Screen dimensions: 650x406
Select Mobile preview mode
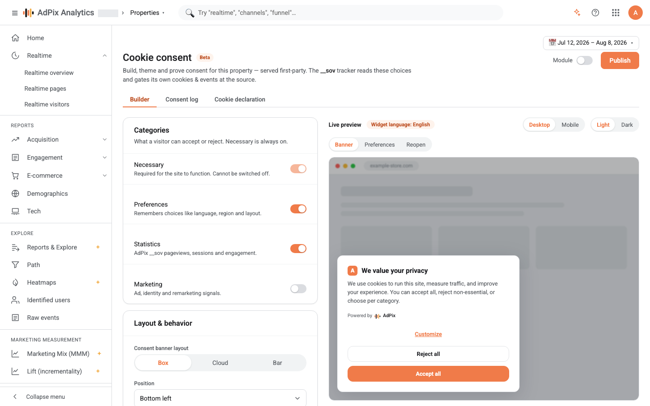(570, 125)
